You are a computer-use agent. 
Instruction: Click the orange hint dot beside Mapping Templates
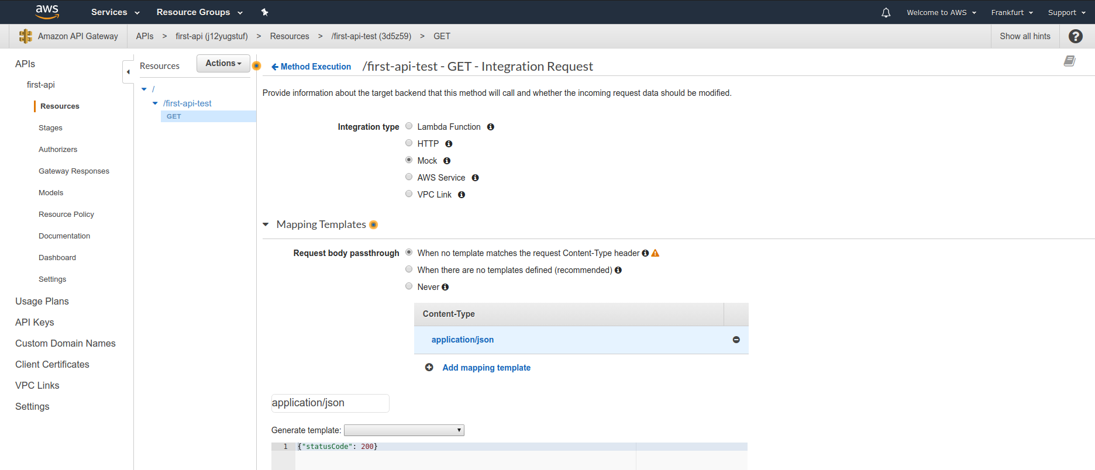pyautogui.click(x=374, y=224)
